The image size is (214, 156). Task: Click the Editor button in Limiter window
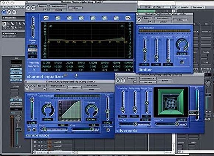(180, 20)
